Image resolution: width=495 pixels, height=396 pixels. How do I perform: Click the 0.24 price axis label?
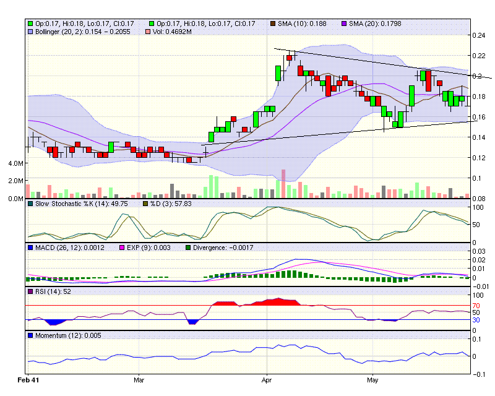click(x=478, y=35)
